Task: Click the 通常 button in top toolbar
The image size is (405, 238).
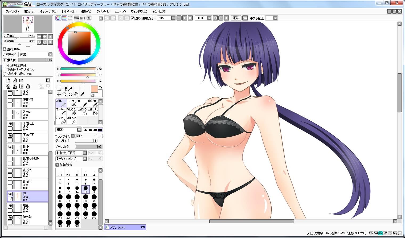Action: [x=236, y=18]
